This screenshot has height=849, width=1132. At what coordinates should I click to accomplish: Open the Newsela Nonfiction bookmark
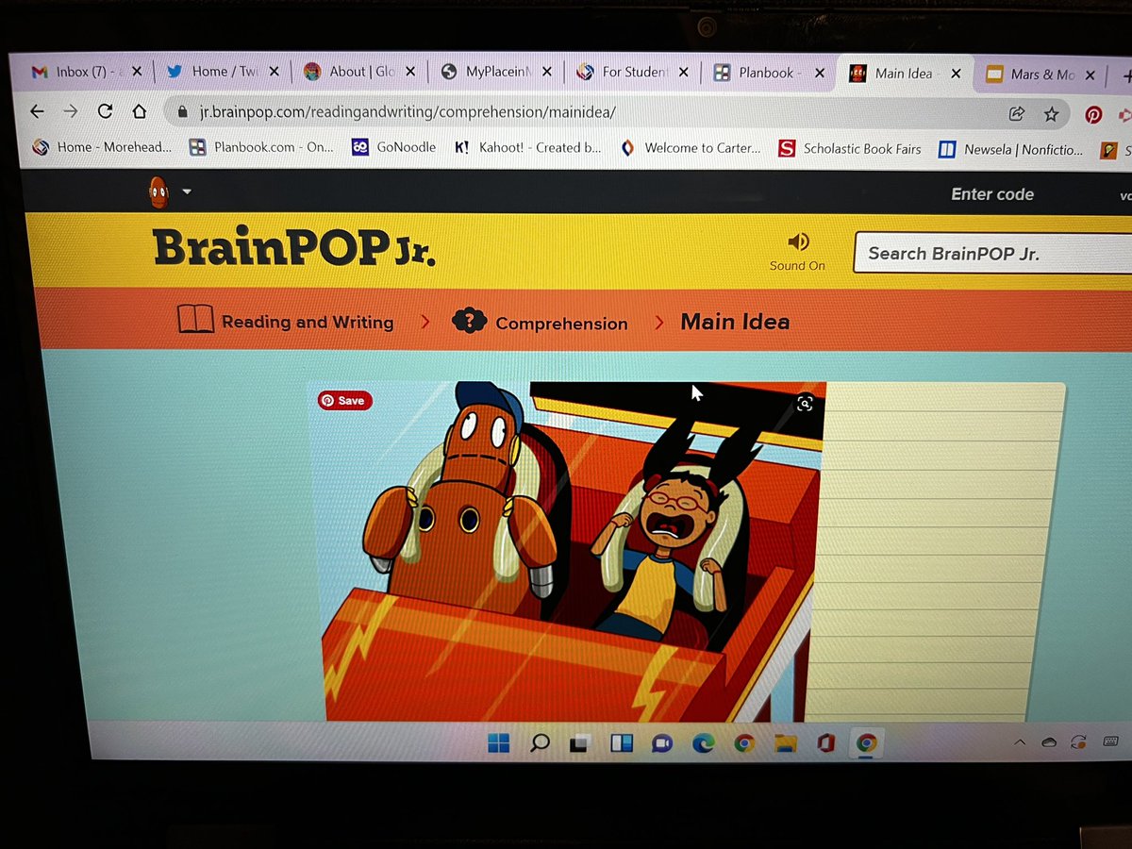[1011, 150]
